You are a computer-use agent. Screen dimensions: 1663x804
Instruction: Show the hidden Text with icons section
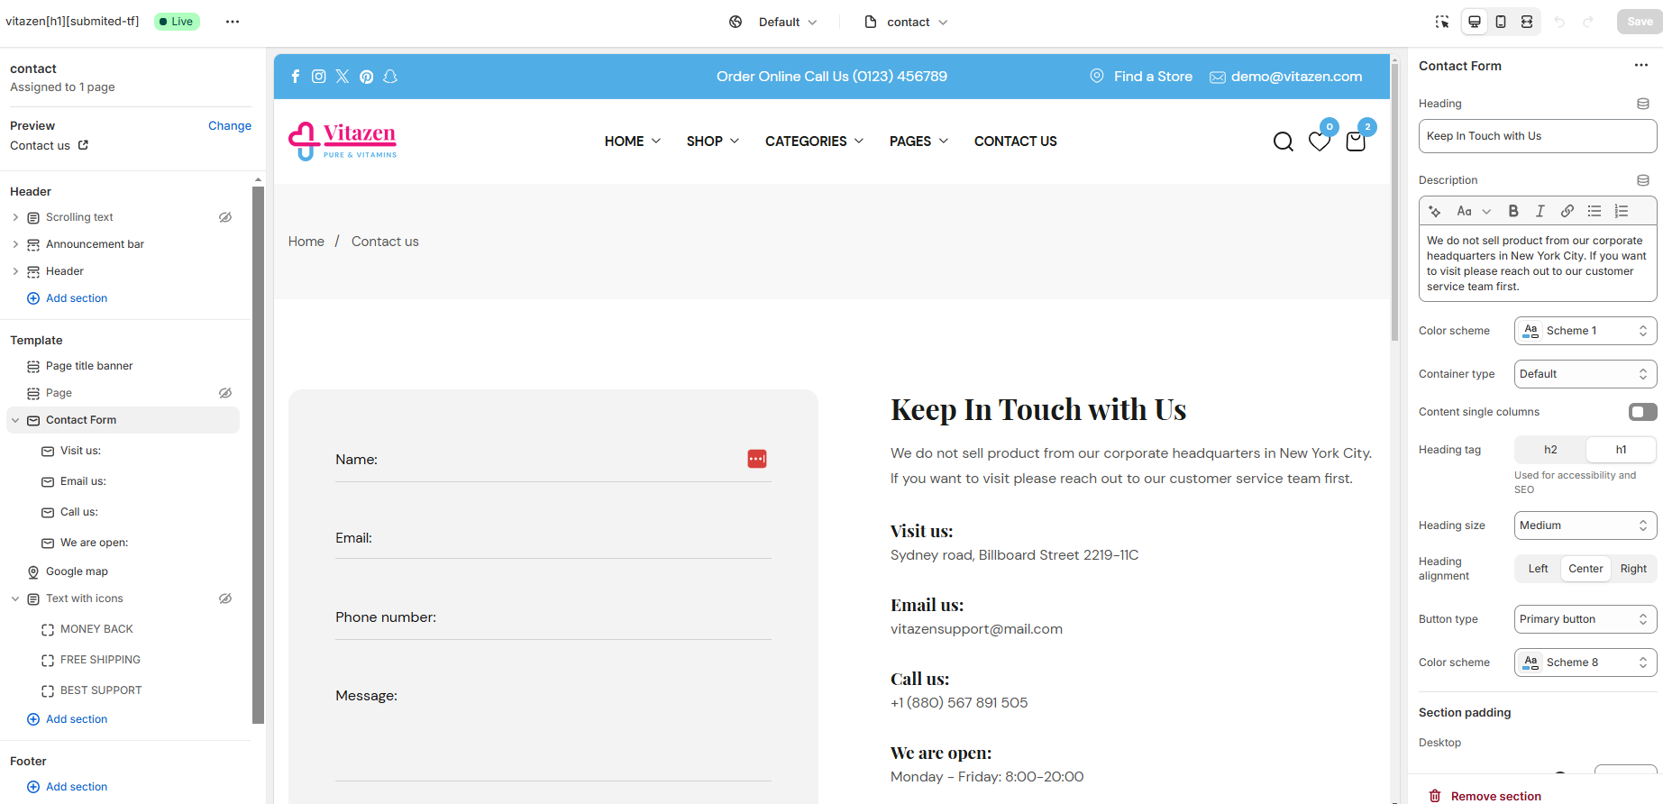coord(225,598)
